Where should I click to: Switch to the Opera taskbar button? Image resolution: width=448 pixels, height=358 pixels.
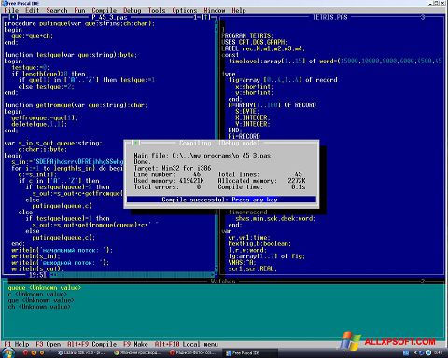coord(193,353)
